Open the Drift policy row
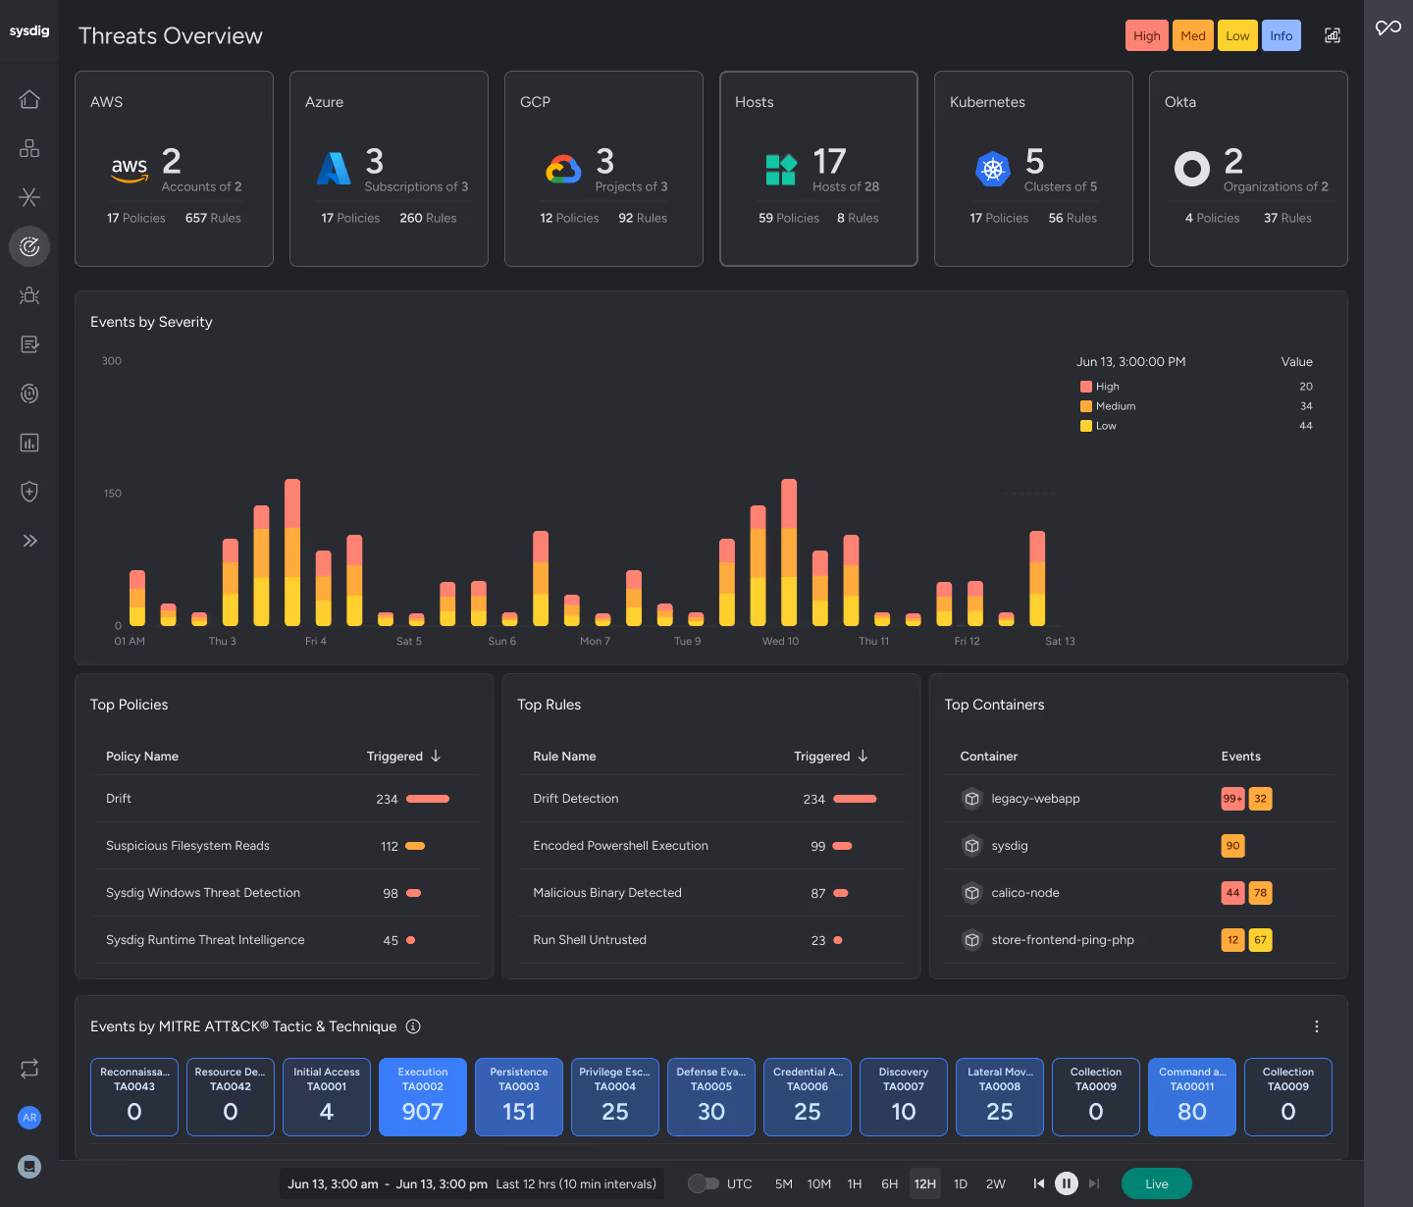The image size is (1413, 1207). pos(287,799)
